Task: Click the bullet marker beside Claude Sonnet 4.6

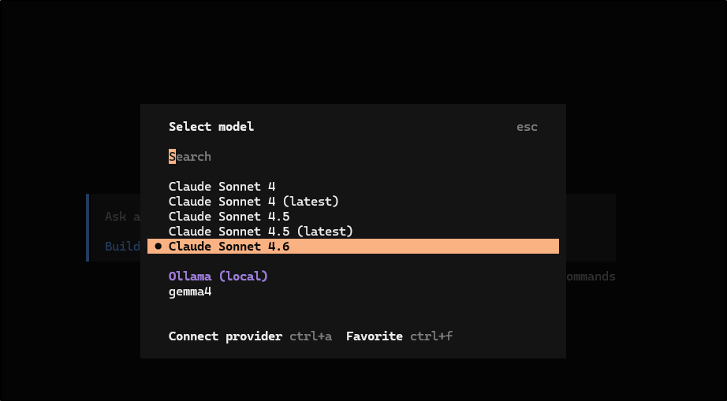Action: click(158, 247)
